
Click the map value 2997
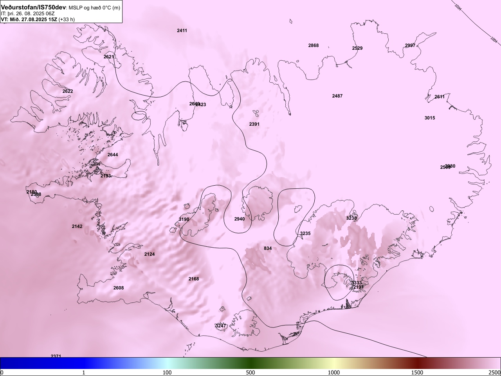[x=410, y=45]
